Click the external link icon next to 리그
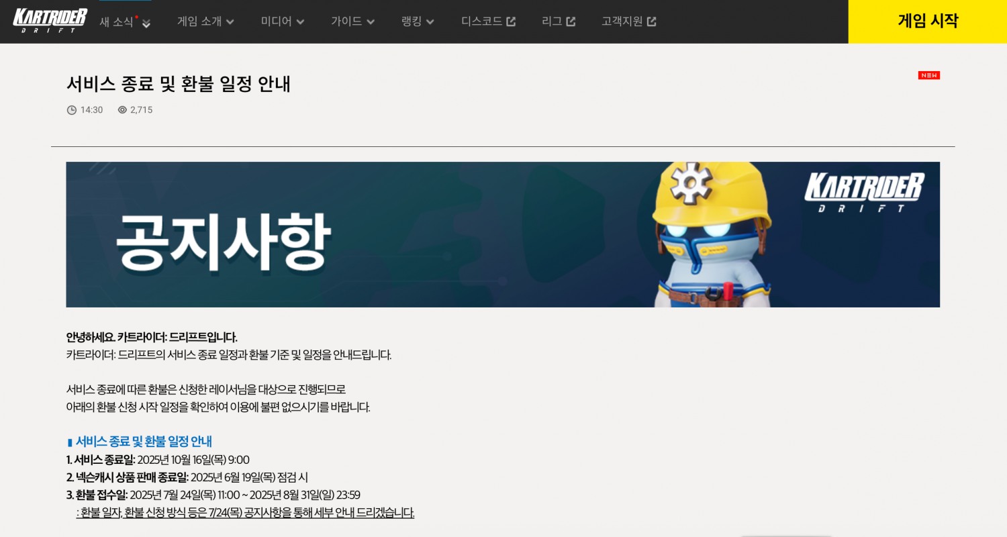This screenshot has height=537, width=1007. pyautogui.click(x=572, y=21)
